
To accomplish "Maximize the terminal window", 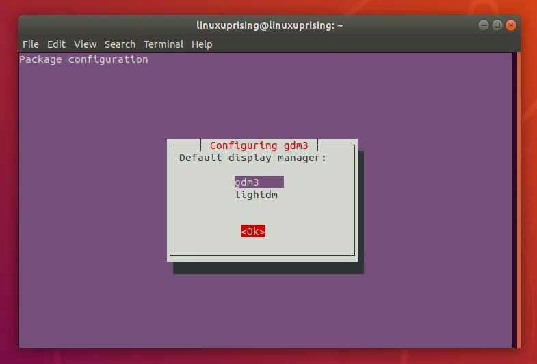I will tap(497, 25).
